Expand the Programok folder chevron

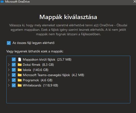click(x=9, y=80)
